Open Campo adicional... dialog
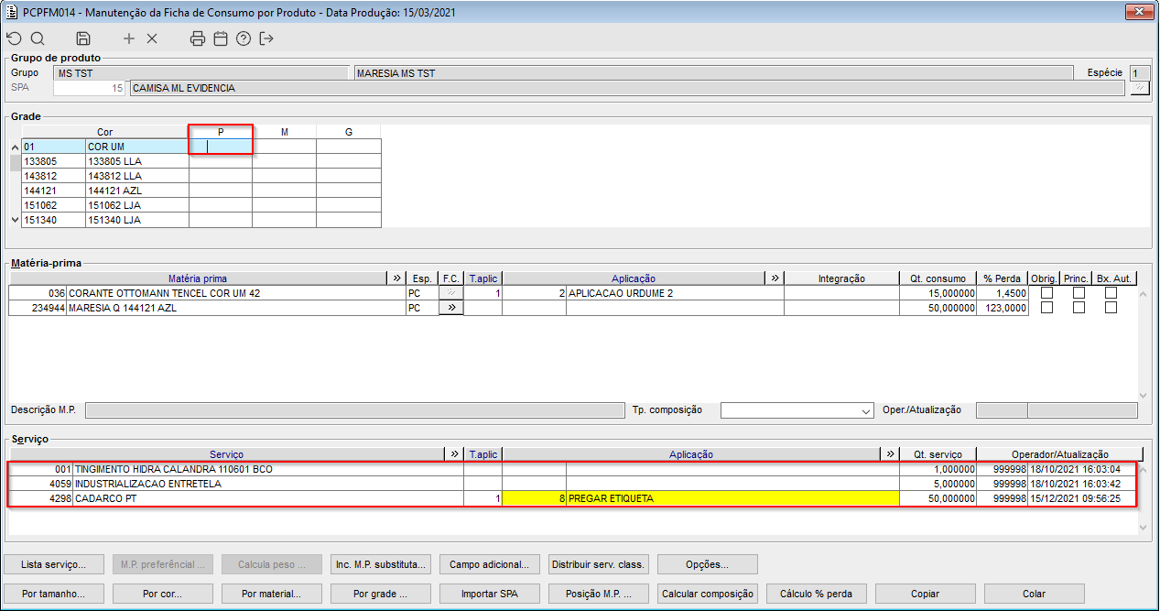Viewport: 1160px width, 611px height. tap(489, 564)
